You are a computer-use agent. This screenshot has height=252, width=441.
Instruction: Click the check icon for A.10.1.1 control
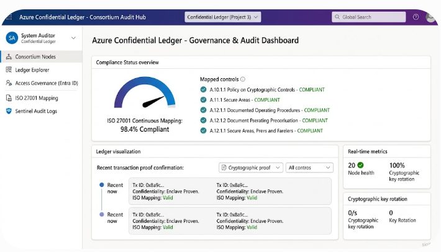203,89
